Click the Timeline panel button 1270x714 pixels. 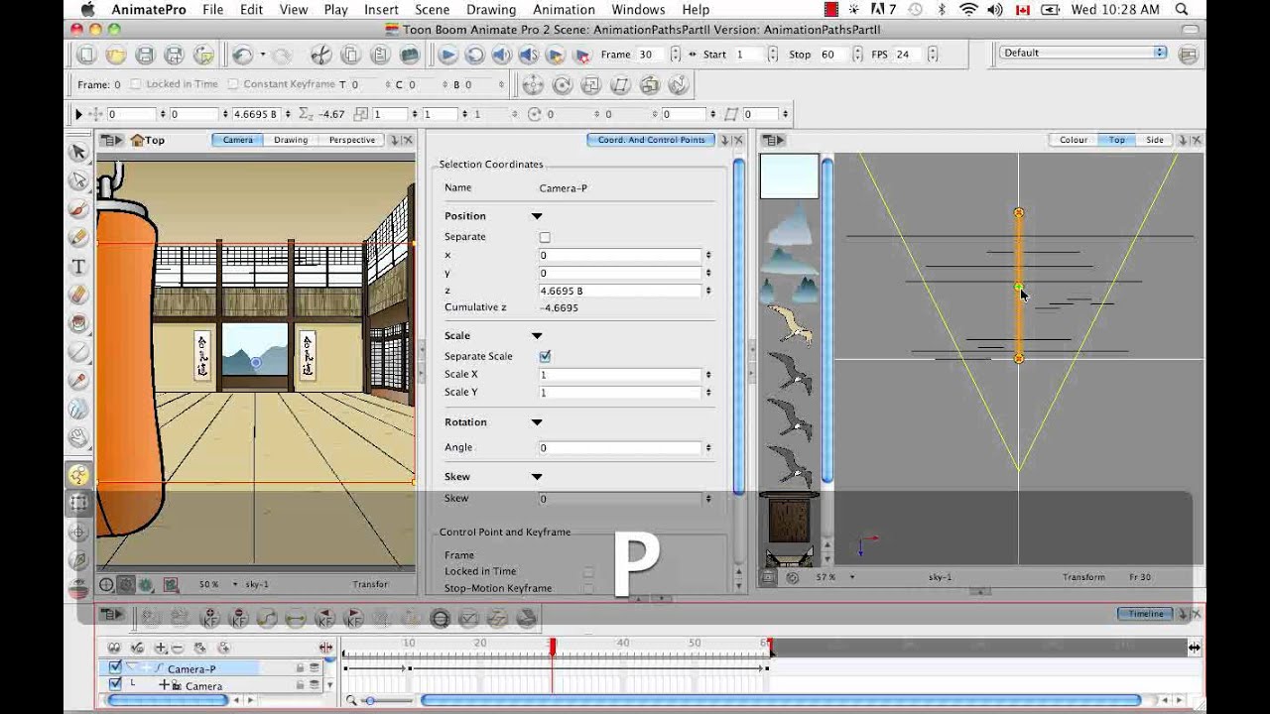pos(1146,614)
